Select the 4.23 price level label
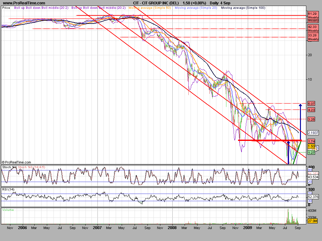 311,110
